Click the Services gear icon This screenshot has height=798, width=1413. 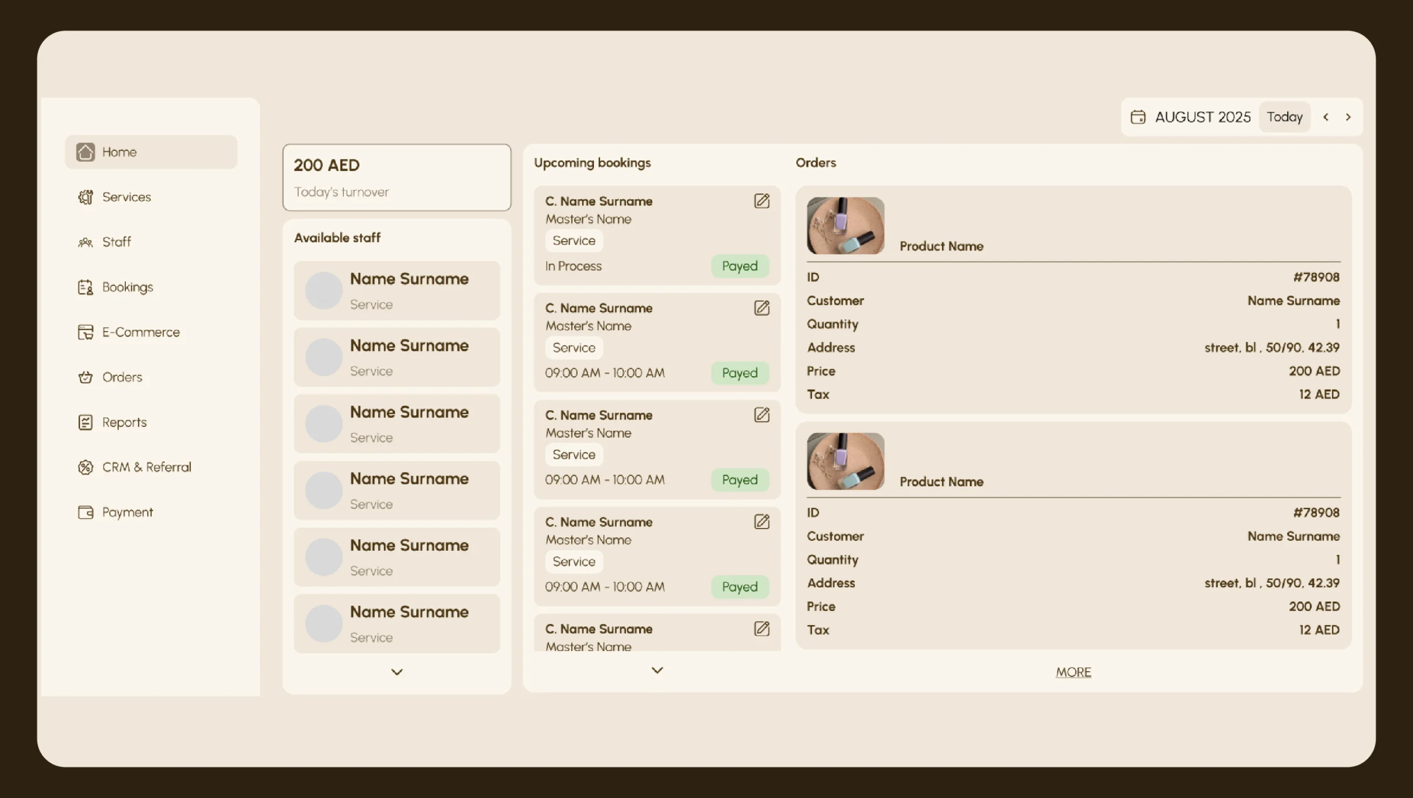(x=85, y=197)
